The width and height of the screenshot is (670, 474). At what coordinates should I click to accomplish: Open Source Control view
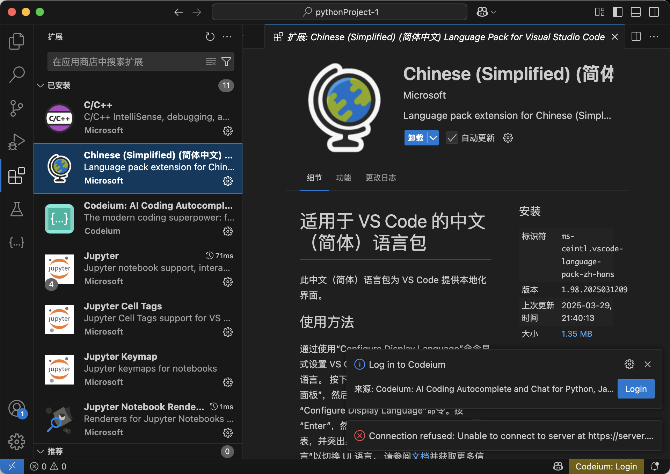click(16, 108)
